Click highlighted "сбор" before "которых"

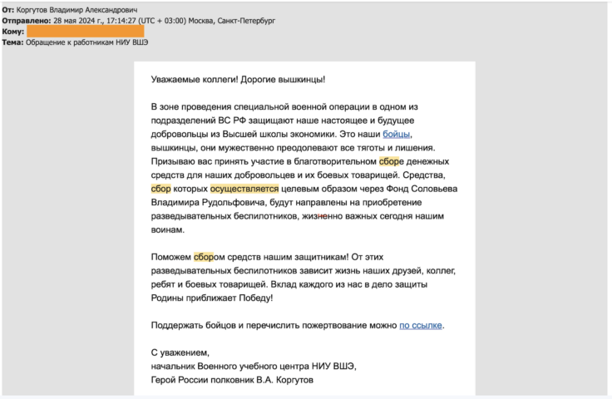pyautogui.click(x=160, y=190)
